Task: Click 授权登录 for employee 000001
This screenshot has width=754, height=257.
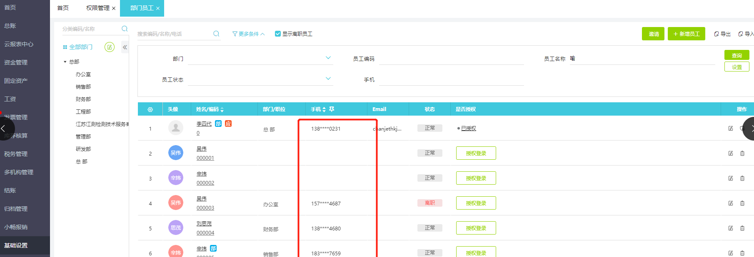Action: coord(476,153)
